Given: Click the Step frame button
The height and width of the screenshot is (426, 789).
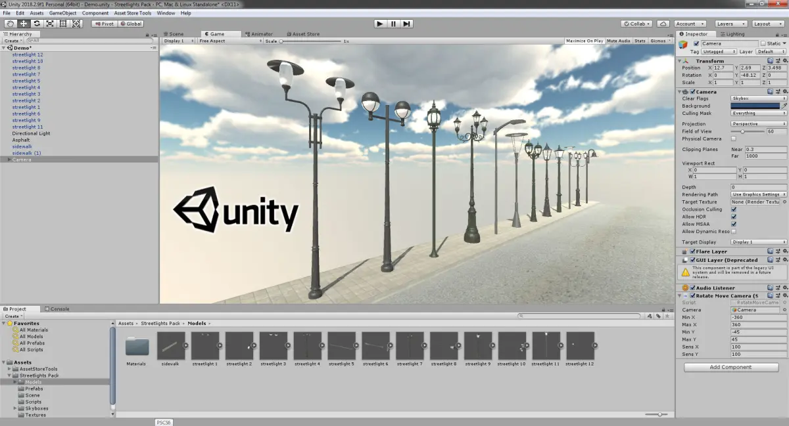Looking at the screenshot, I should (407, 24).
